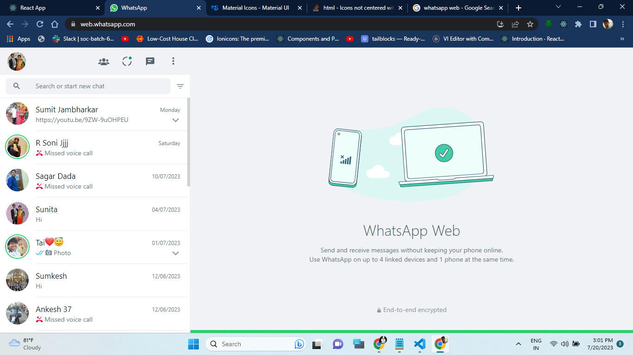
Task: Go back with browser back arrow
Action: click(x=10, y=24)
